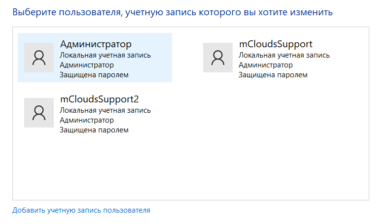Screen dimensions: 387x224
Task: Click the 'Администратор' role line under right-column mCloudsSupport
Action: (x=266, y=65)
